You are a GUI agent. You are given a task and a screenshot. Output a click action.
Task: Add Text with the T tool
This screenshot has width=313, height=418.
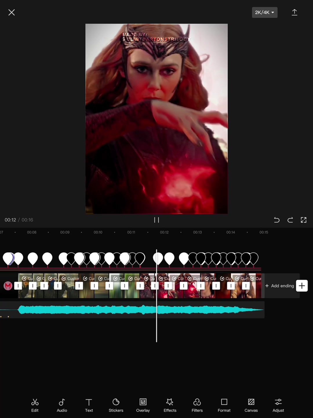pyautogui.click(x=89, y=405)
